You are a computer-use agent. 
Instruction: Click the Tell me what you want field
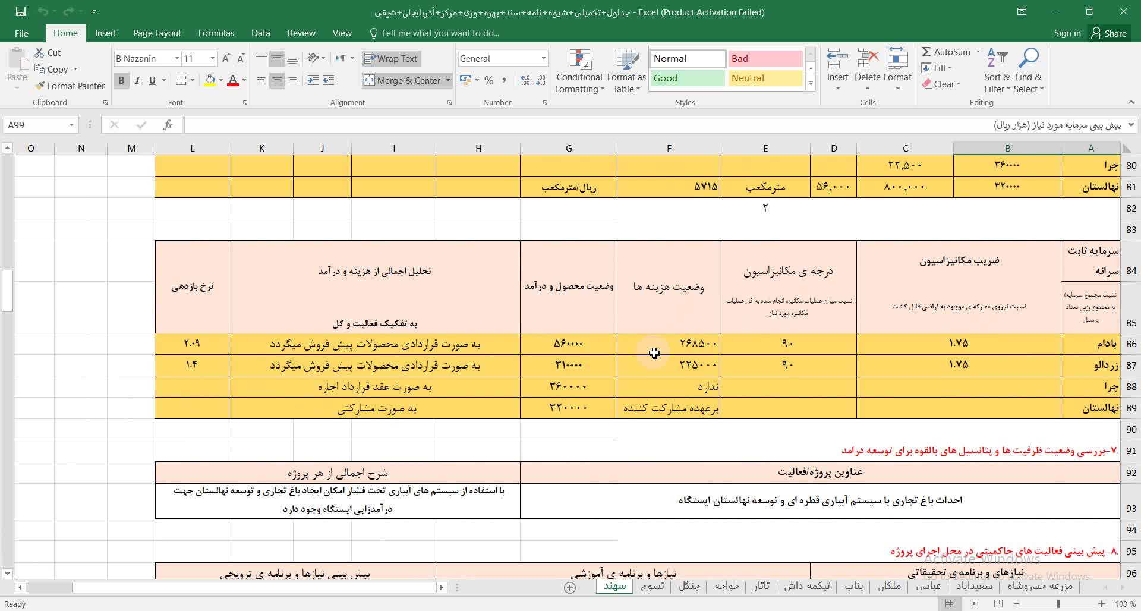tap(440, 33)
